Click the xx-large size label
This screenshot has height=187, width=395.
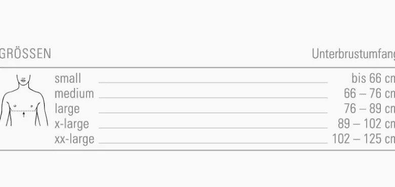point(74,139)
